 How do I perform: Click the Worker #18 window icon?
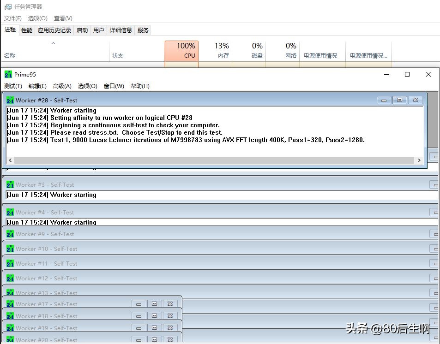pyautogui.click(x=10, y=316)
